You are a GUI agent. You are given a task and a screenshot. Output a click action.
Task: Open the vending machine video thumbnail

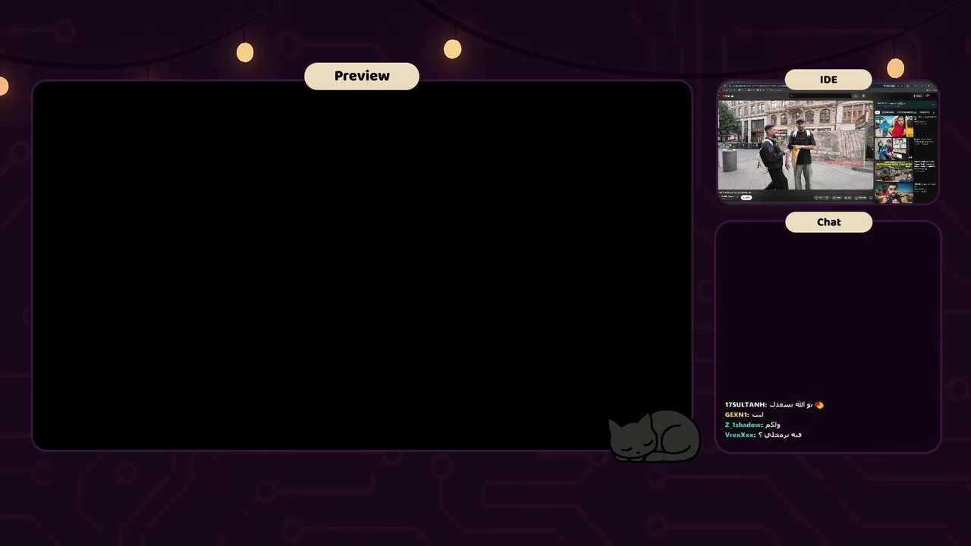894,149
